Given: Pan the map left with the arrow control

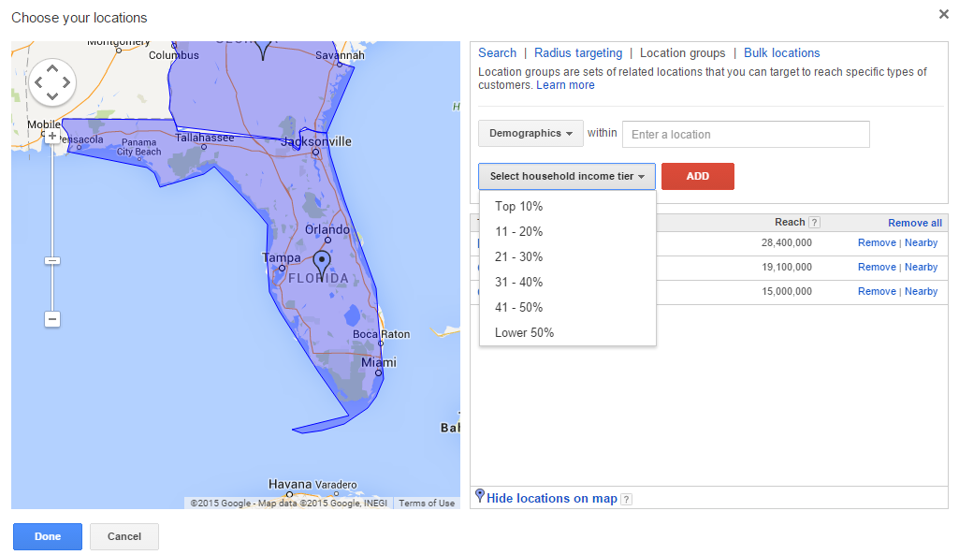Looking at the screenshot, I should click(x=38, y=82).
